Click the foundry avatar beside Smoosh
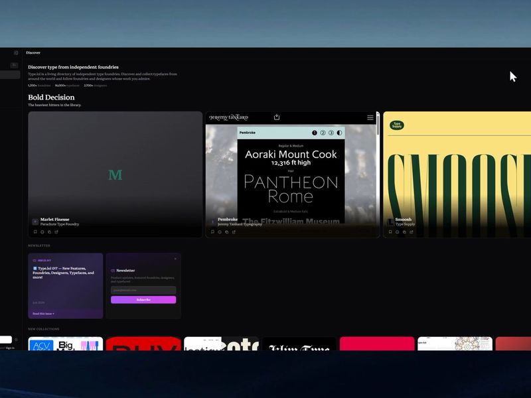Image resolution: width=531 pixels, height=398 pixels. tap(390, 222)
